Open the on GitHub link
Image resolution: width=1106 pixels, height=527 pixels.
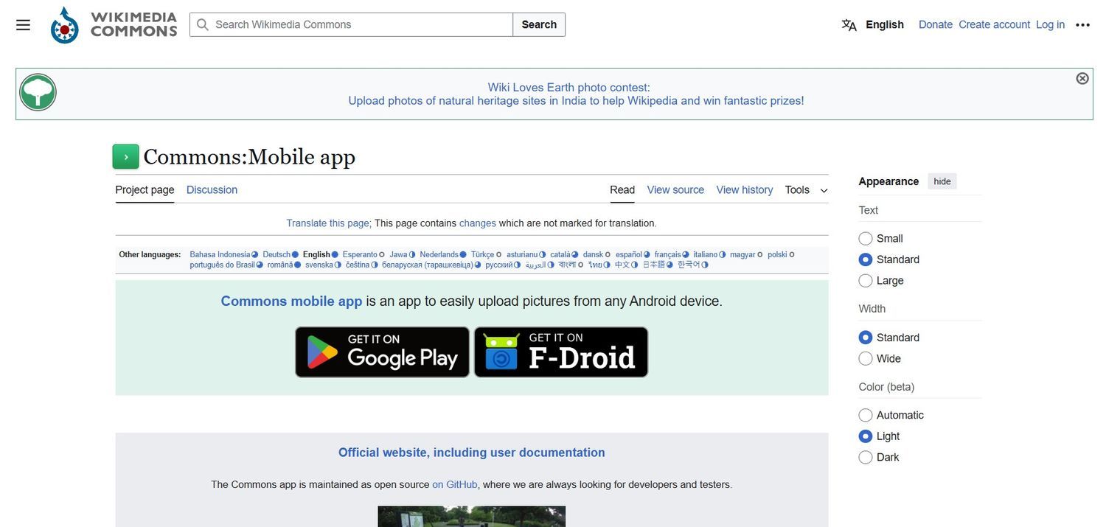(x=455, y=485)
